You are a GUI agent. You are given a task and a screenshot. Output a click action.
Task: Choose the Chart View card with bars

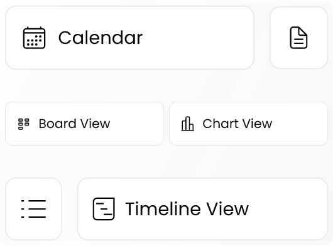[248, 124]
